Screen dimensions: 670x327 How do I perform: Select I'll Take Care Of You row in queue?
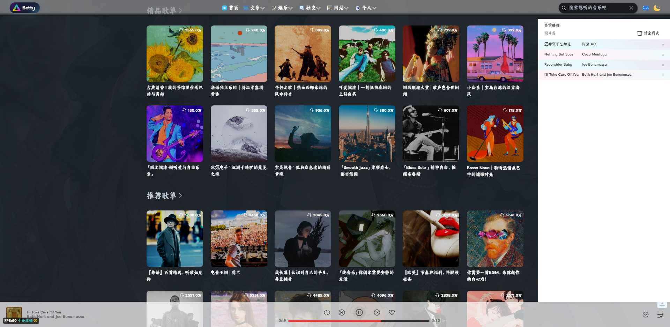tap(604, 75)
